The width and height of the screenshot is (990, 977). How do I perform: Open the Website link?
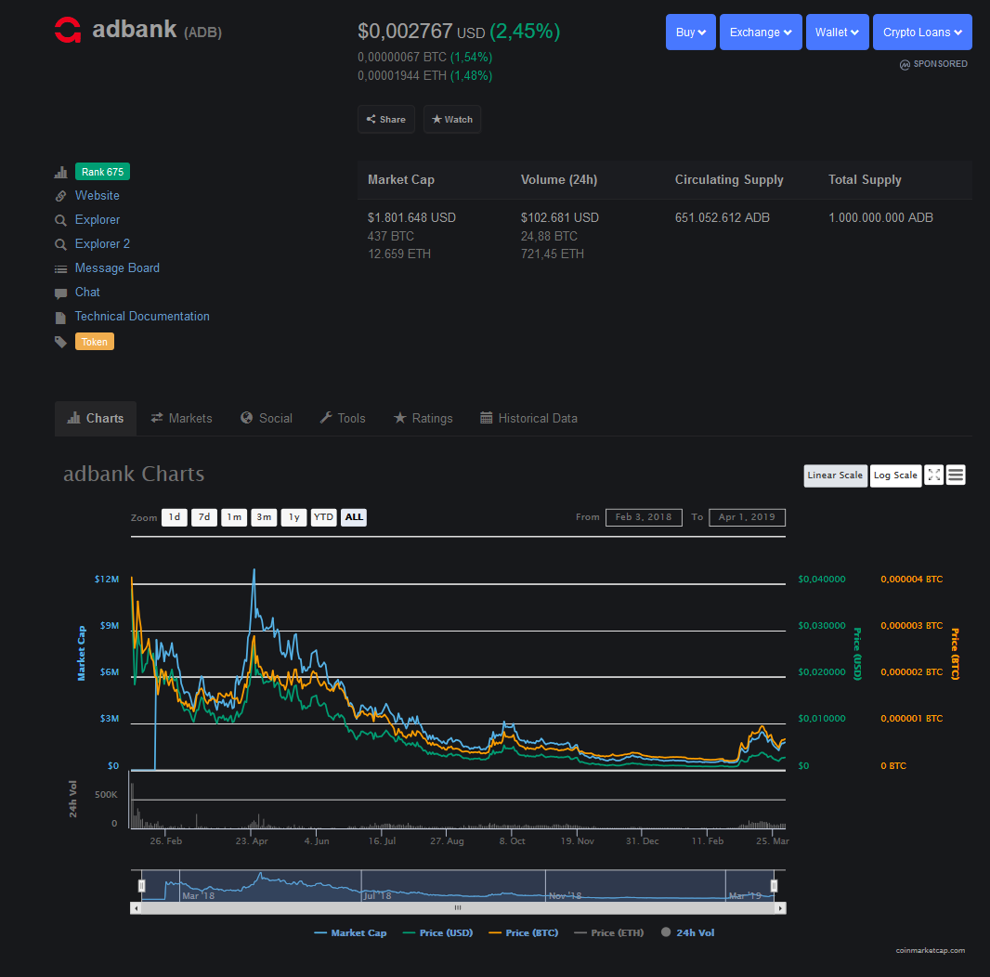point(98,196)
